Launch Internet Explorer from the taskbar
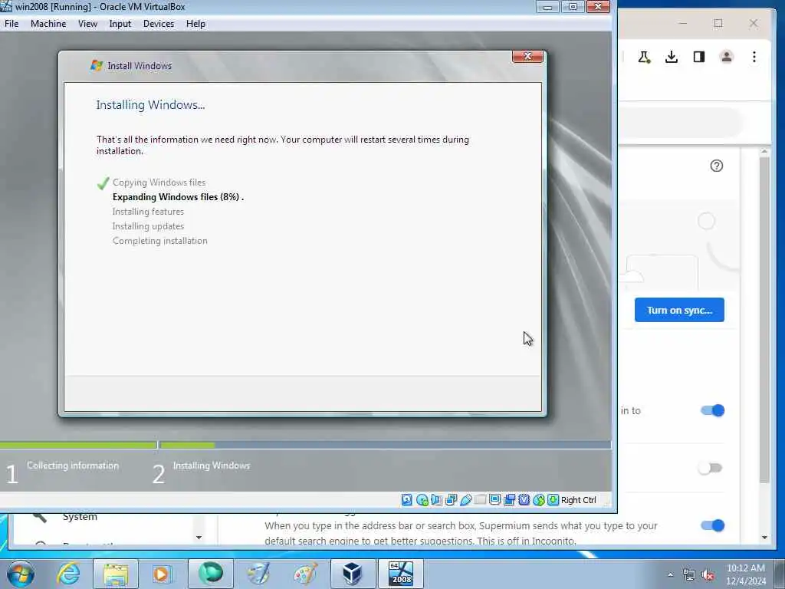This screenshot has height=589, width=785. tap(68, 574)
